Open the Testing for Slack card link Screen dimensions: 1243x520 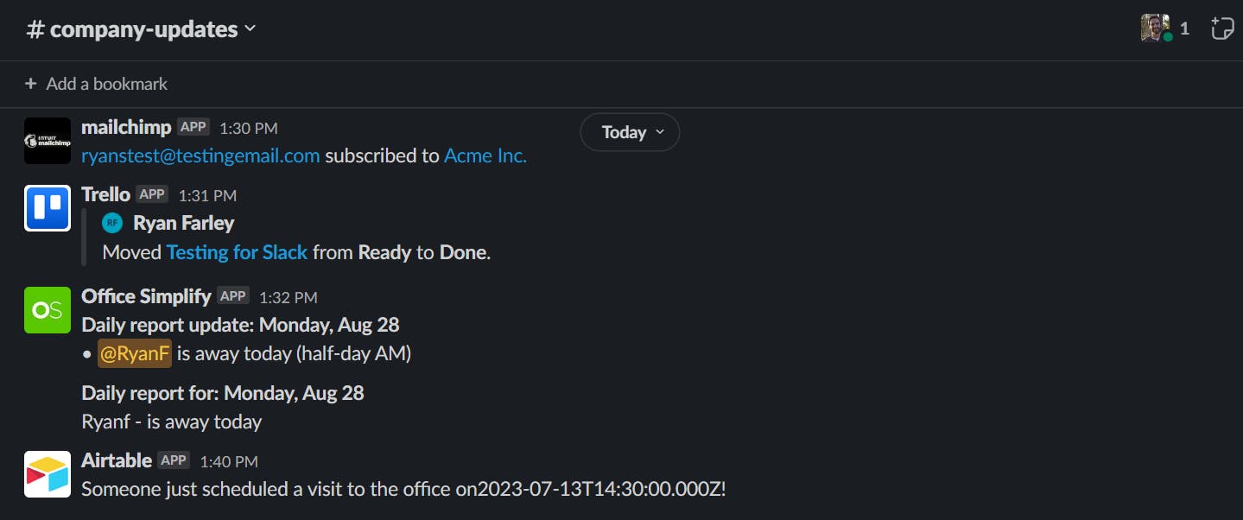pos(237,253)
